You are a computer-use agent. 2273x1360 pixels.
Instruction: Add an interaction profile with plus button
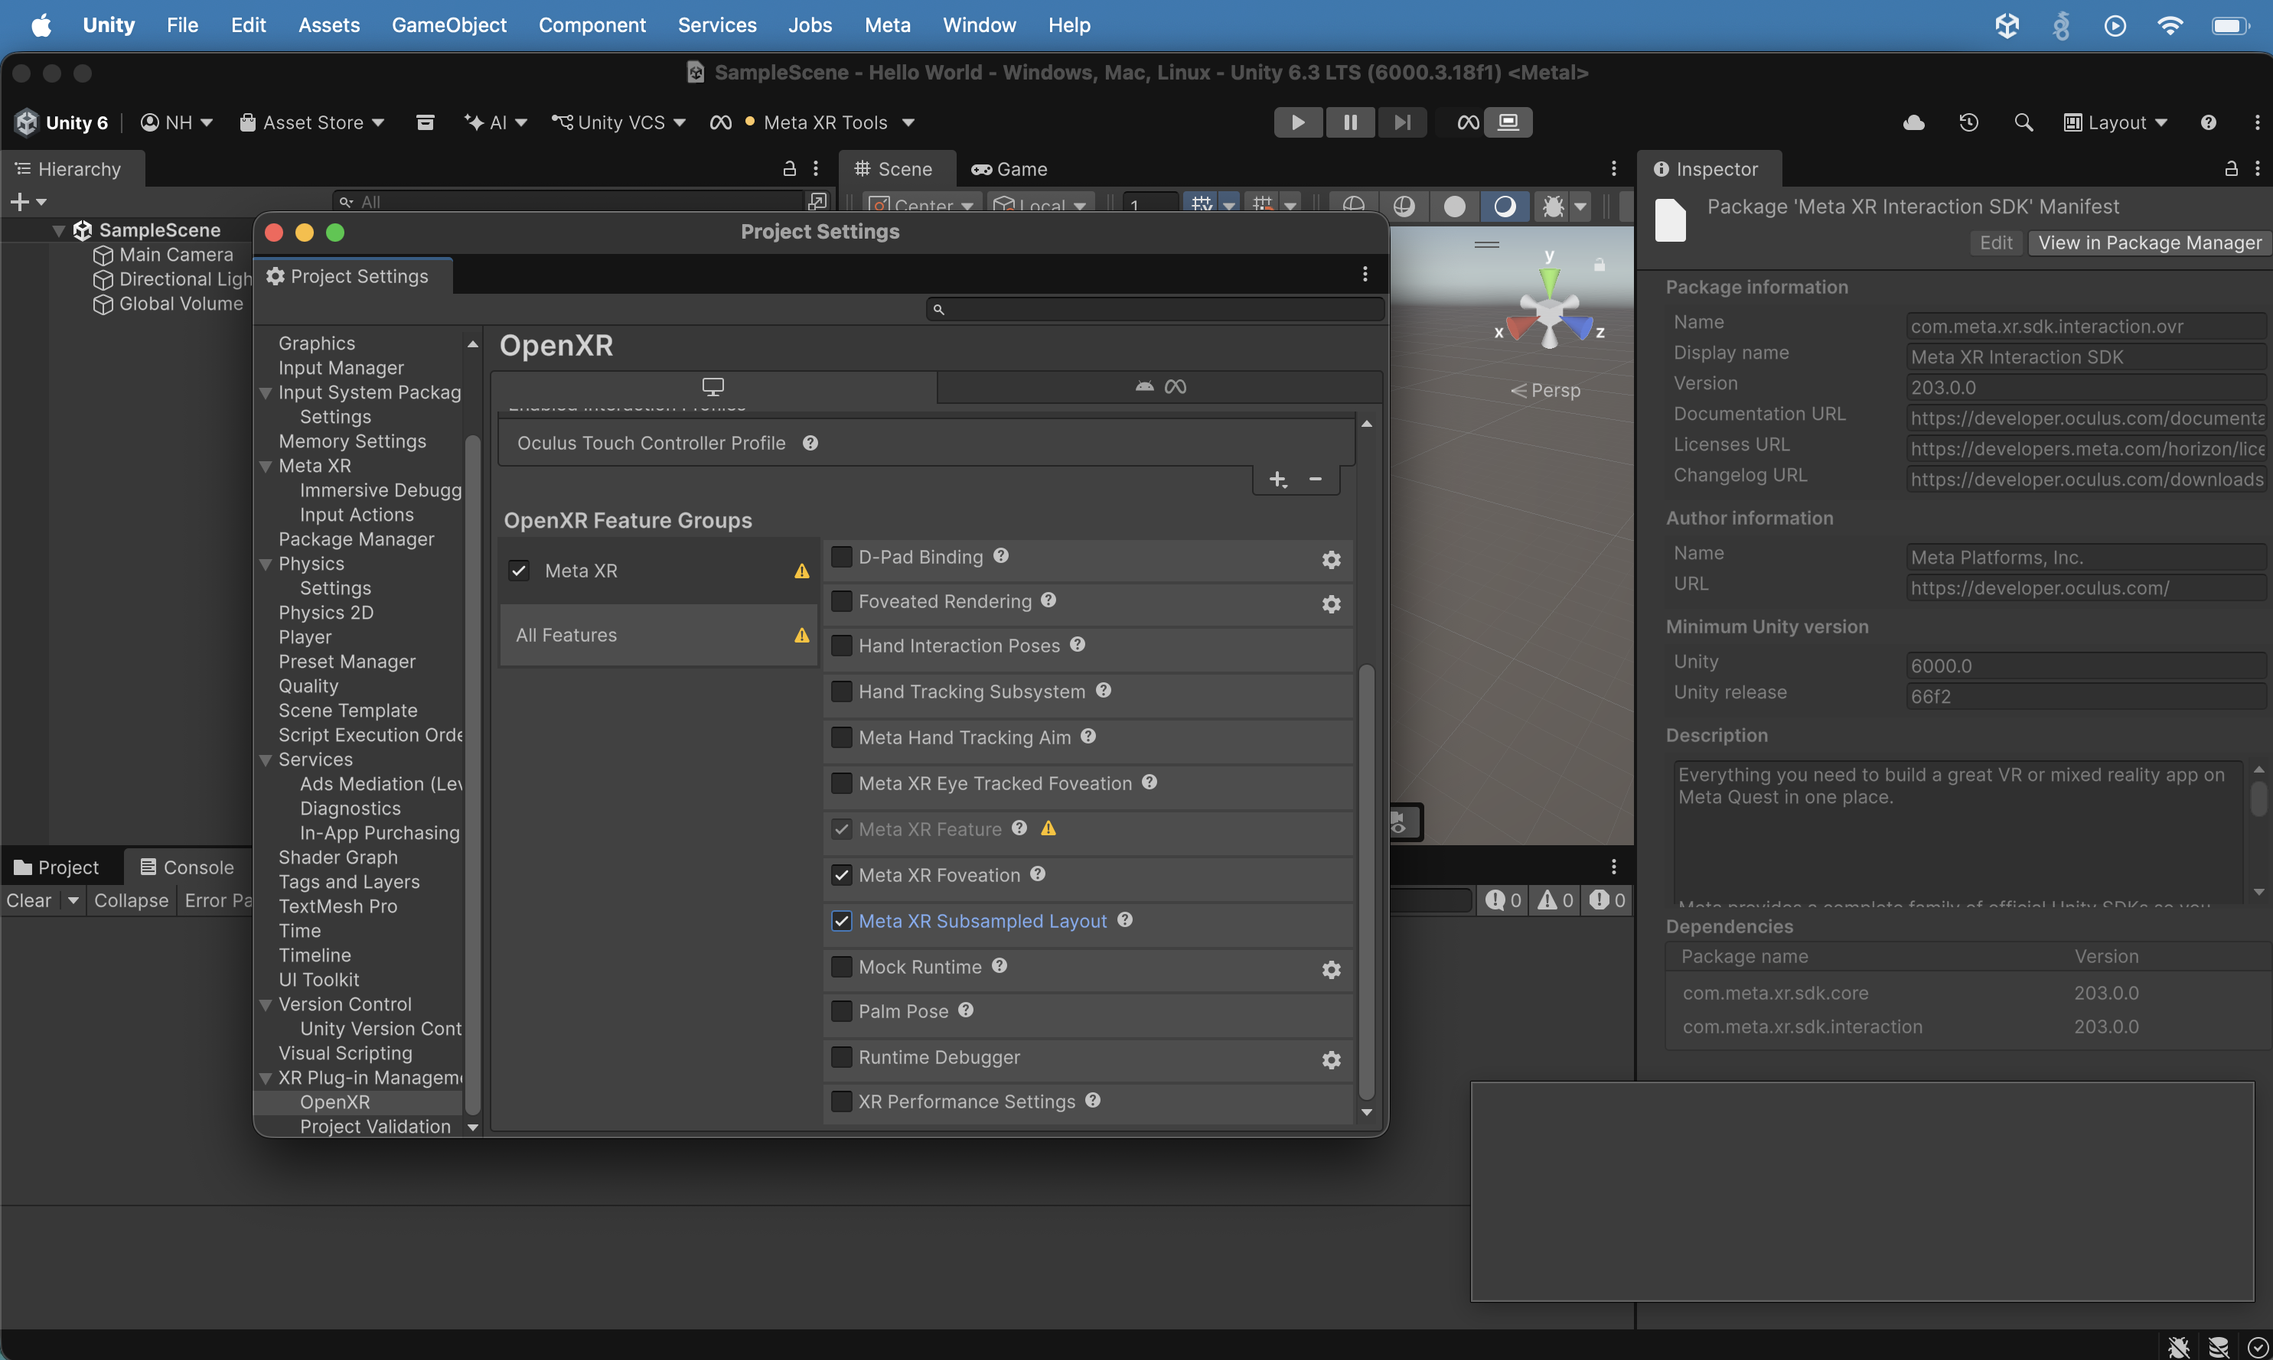pos(1278,480)
